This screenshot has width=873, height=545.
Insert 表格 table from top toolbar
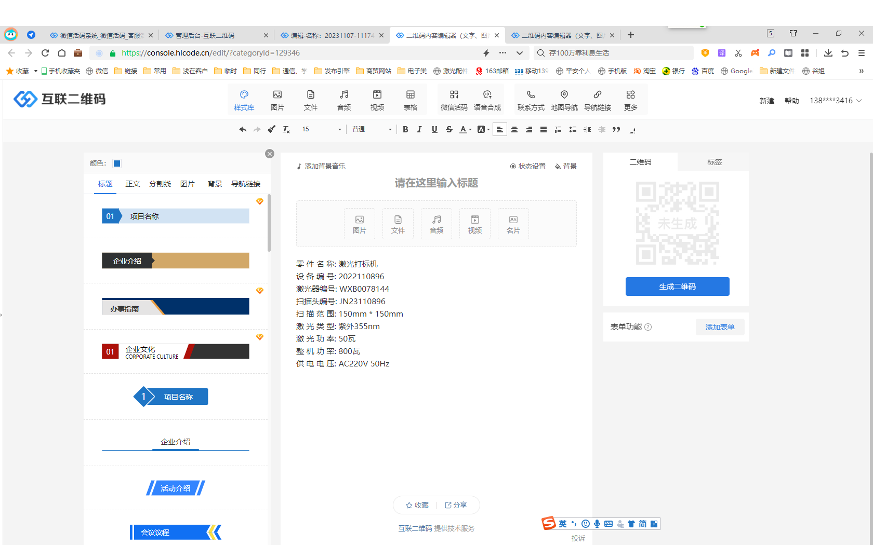[x=410, y=100]
